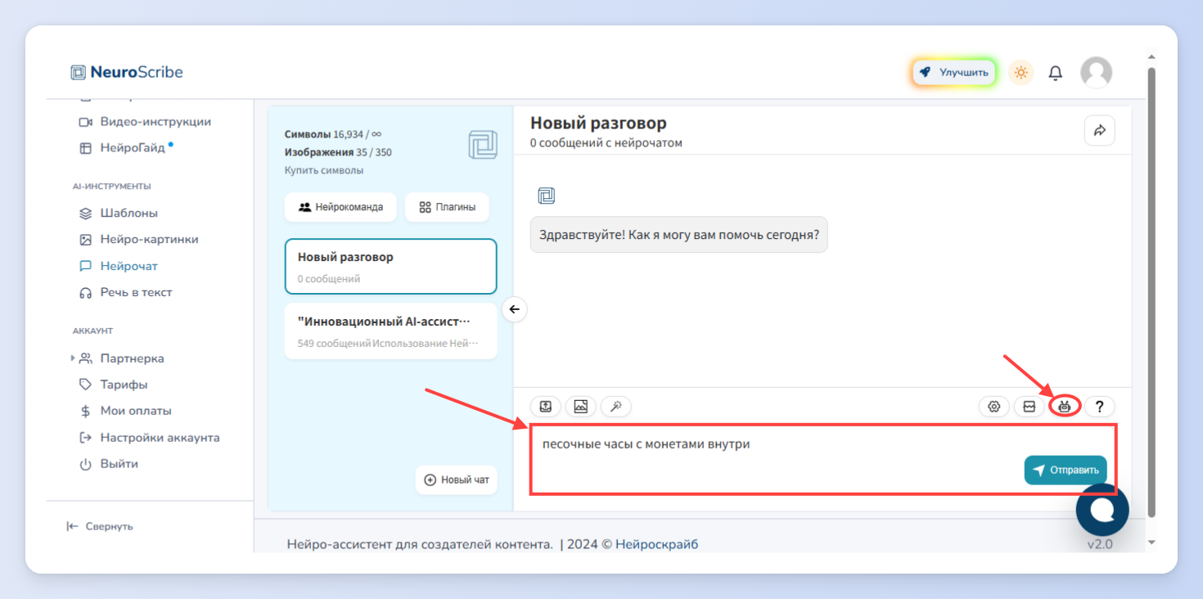Open the support chat bubble widget

click(x=1102, y=510)
